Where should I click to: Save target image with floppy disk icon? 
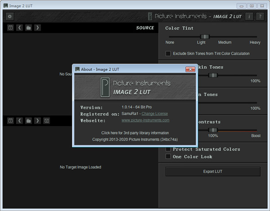click(x=47, y=121)
